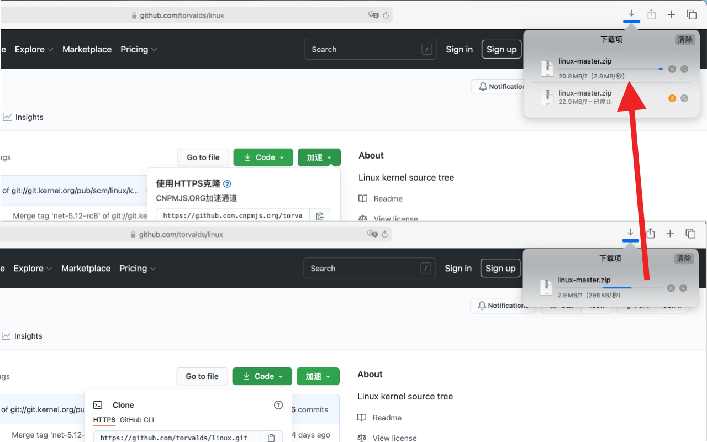This screenshot has width=707, height=442.
Task: Click zip file icon of 2.9 MB download
Action: [x=546, y=287]
